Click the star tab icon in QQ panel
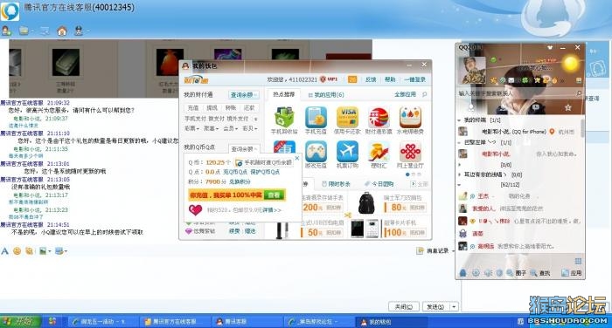612x328 pixels. tap(568, 107)
